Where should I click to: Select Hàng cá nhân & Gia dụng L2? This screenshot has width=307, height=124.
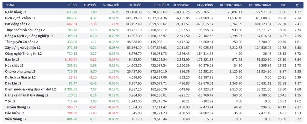tap(27, 95)
